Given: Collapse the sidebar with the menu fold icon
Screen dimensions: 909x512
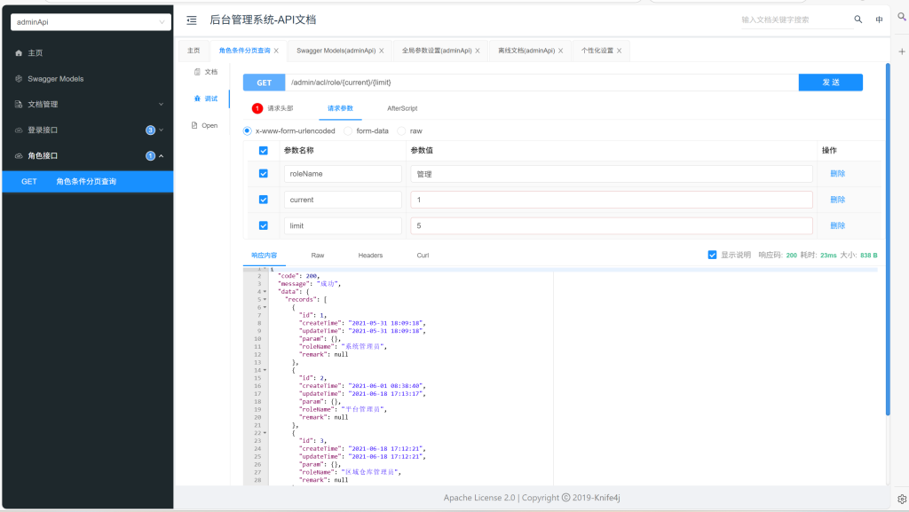Looking at the screenshot, I should click(191, 20).
